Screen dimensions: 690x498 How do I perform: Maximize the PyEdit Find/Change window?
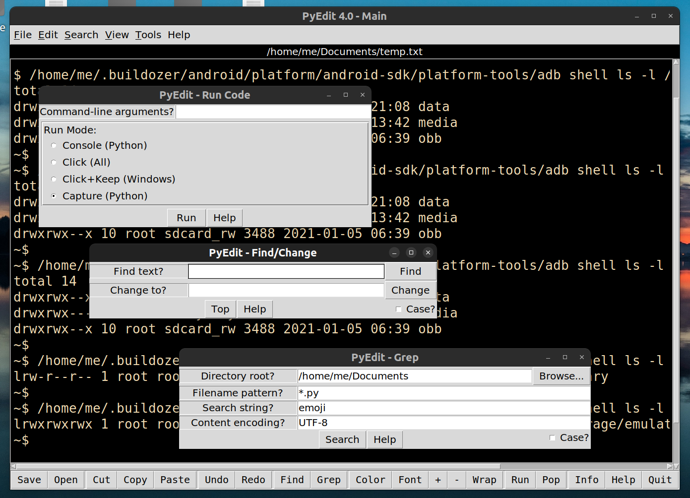tap(411, 252)
